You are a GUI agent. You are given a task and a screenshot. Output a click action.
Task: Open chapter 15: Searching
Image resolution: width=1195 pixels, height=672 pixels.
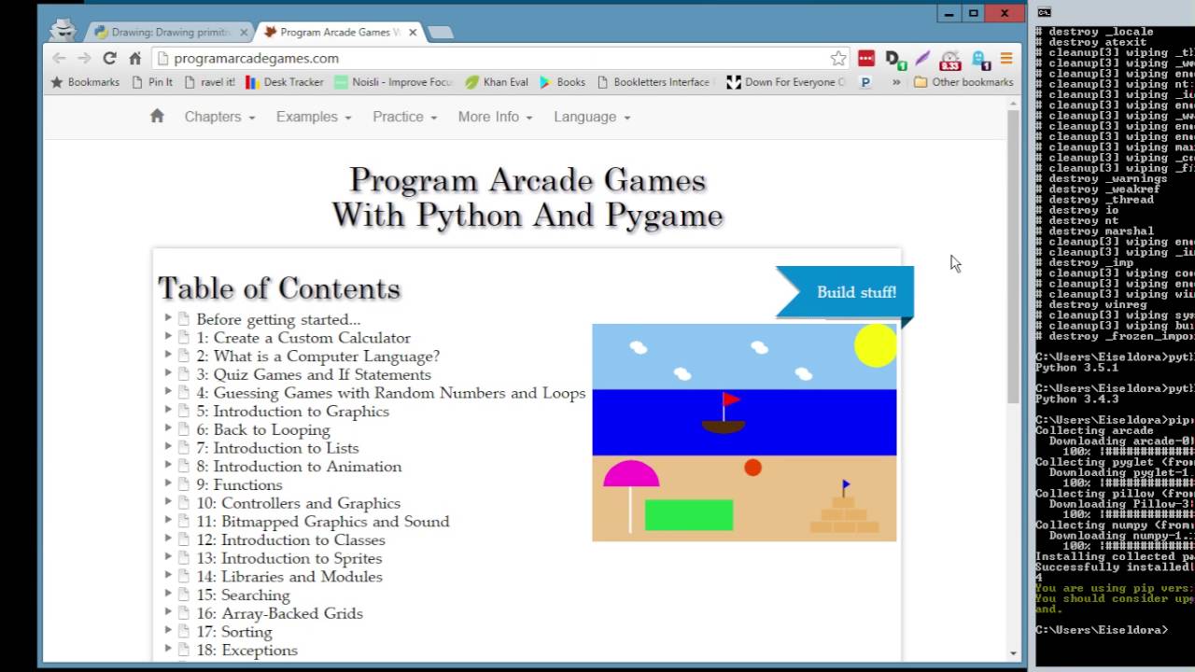(243, 595)
